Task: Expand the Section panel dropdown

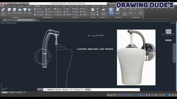Action: click(x=103, y=17)
